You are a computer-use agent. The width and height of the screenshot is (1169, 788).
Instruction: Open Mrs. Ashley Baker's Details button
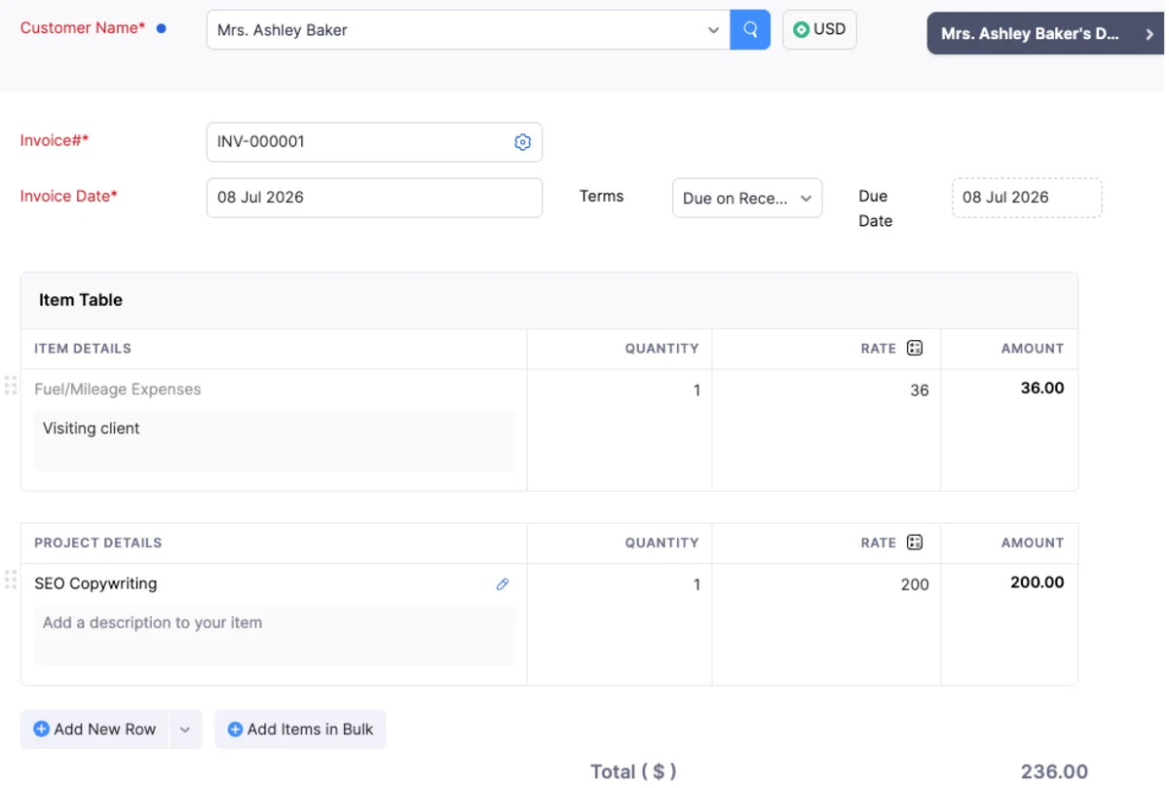click(x=1045, y=34)
